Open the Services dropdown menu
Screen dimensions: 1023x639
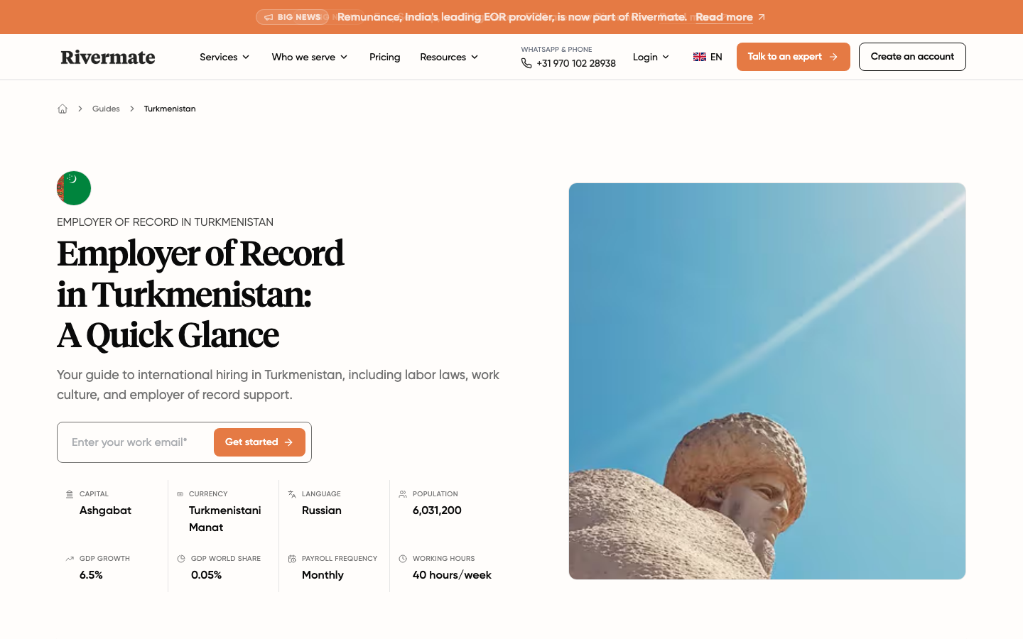point(224,57)
